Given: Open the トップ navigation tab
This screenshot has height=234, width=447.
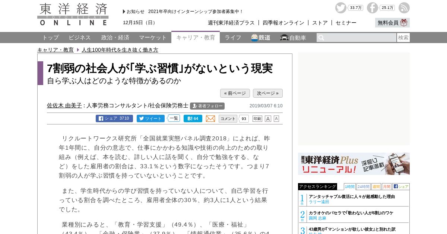Looking at the screenshot, I should (50, 38).
